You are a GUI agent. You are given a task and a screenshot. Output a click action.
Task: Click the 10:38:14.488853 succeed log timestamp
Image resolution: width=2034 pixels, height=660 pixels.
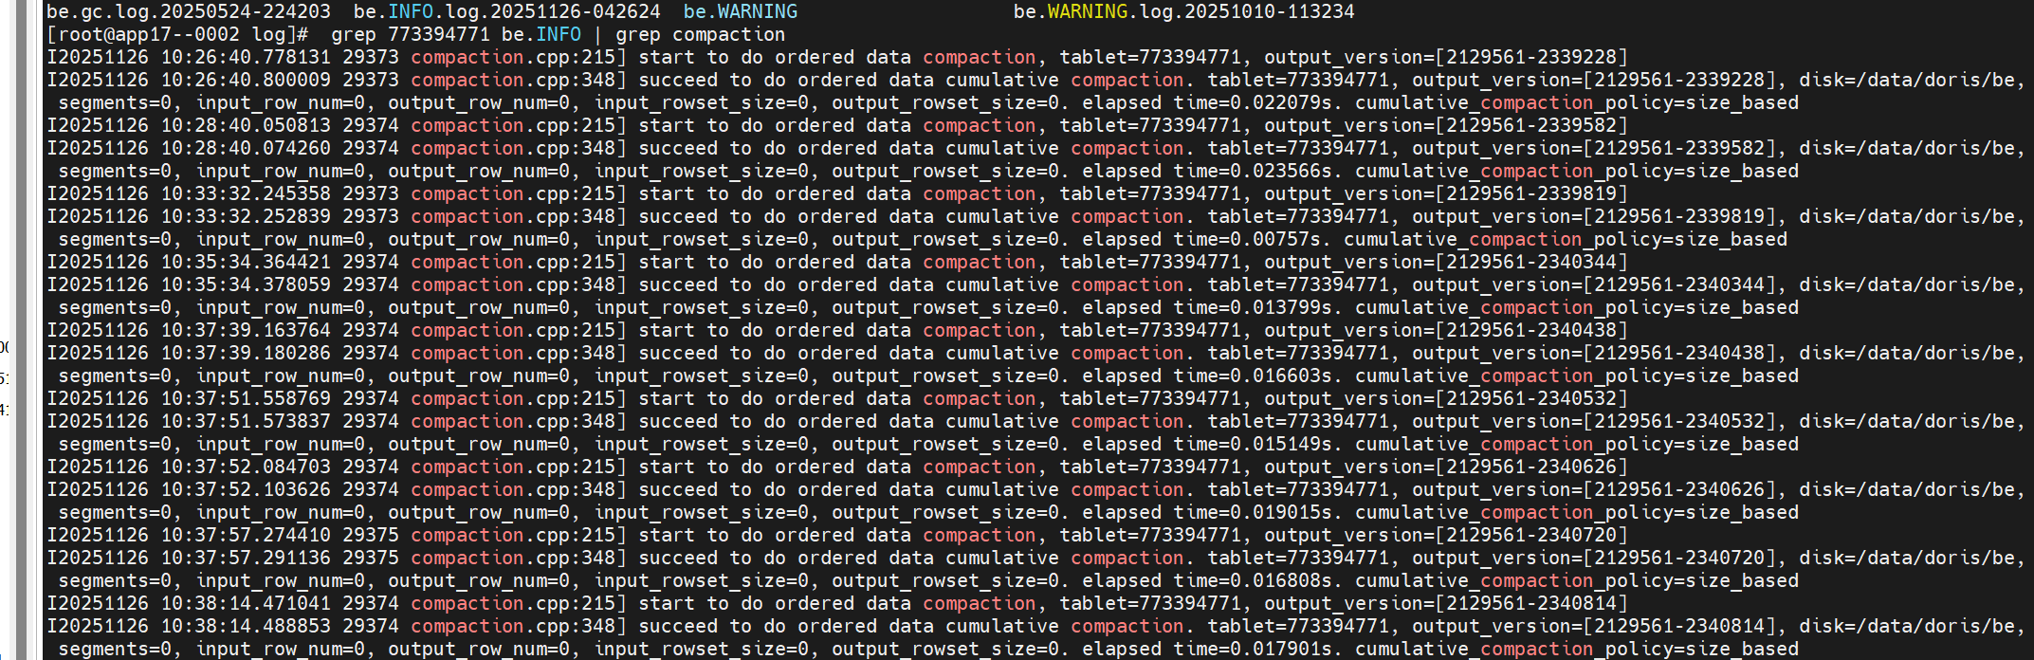pos(246,626)
